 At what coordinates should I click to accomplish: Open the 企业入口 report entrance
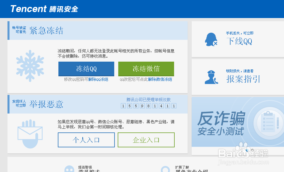coord(146,140)
